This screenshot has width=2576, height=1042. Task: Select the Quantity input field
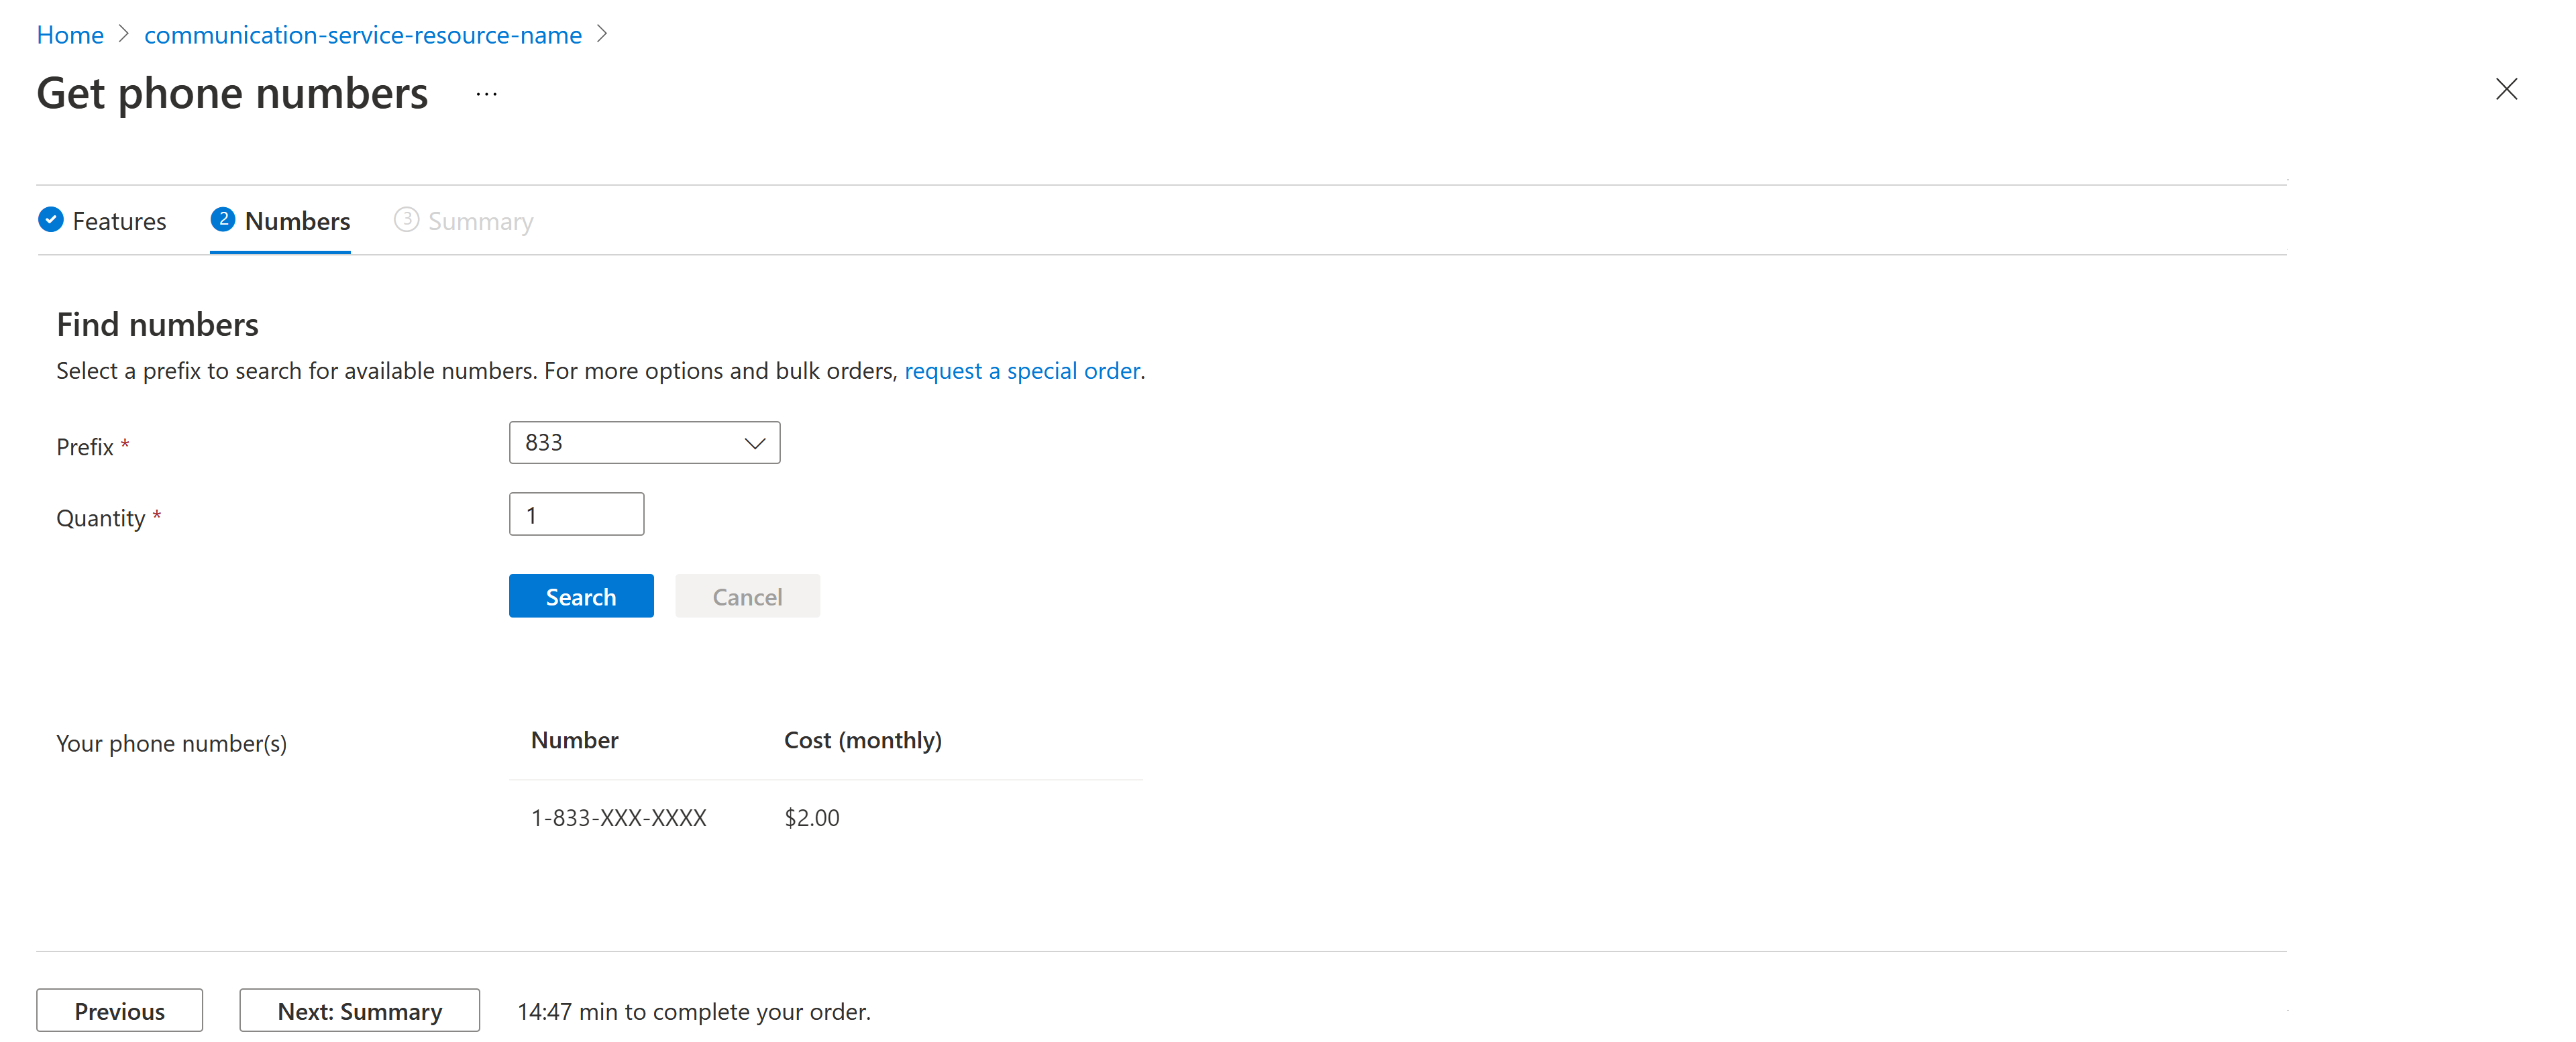tap(577, 515)
